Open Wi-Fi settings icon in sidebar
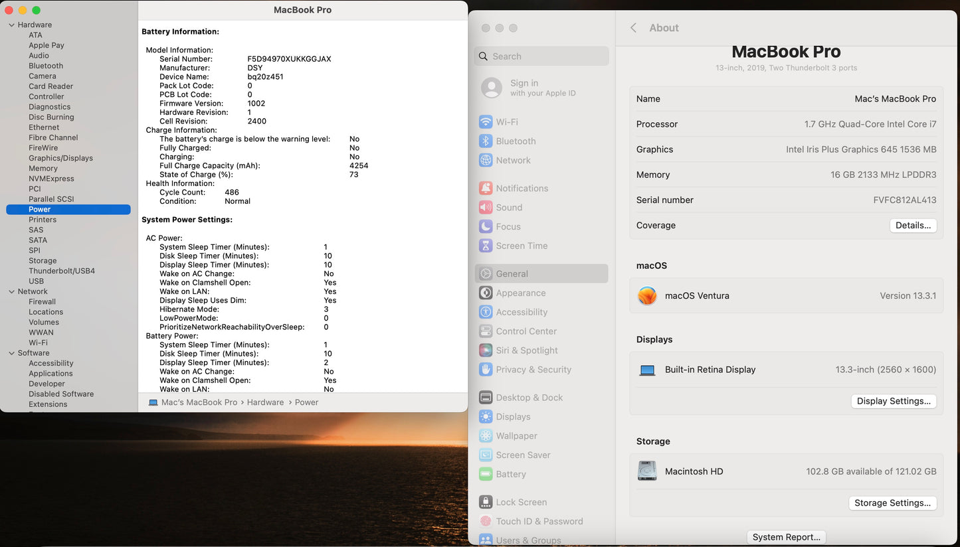The width and height of the screenshot is (960, 547). coord(486,122)
